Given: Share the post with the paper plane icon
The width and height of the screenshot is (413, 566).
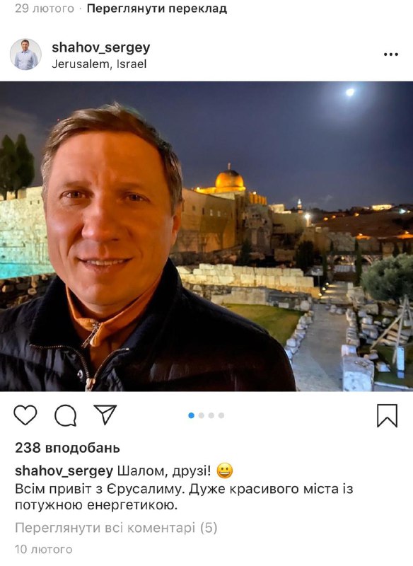Looking at the screenshot, I should click(x=105, y=415).
